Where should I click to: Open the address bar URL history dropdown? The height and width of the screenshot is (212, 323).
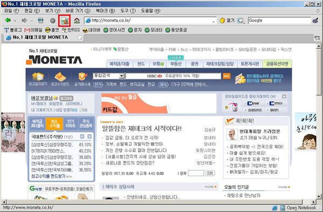[x=214, y=21]
